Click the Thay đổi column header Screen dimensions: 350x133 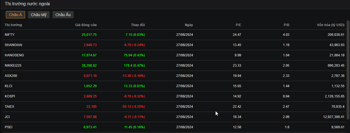[x=138, y=25]
